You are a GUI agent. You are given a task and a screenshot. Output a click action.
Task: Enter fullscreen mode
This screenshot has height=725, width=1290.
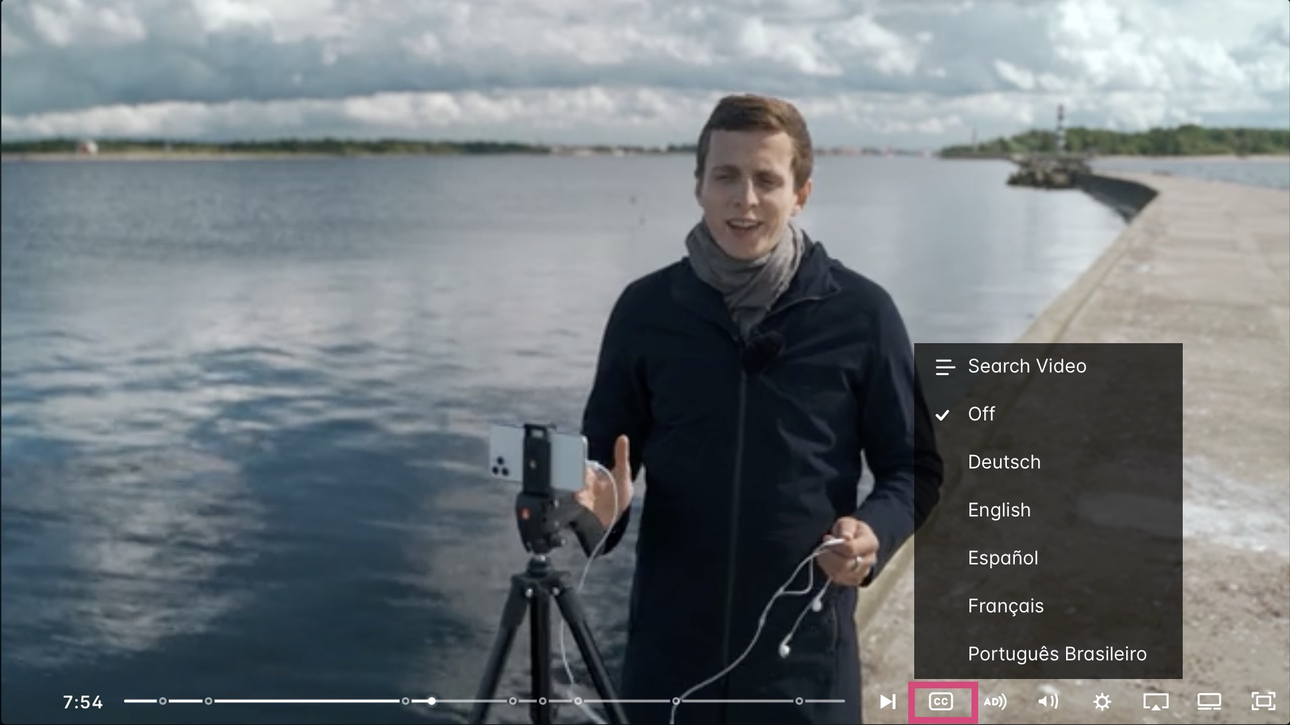pyautogui.click(x=1263, y=701)
